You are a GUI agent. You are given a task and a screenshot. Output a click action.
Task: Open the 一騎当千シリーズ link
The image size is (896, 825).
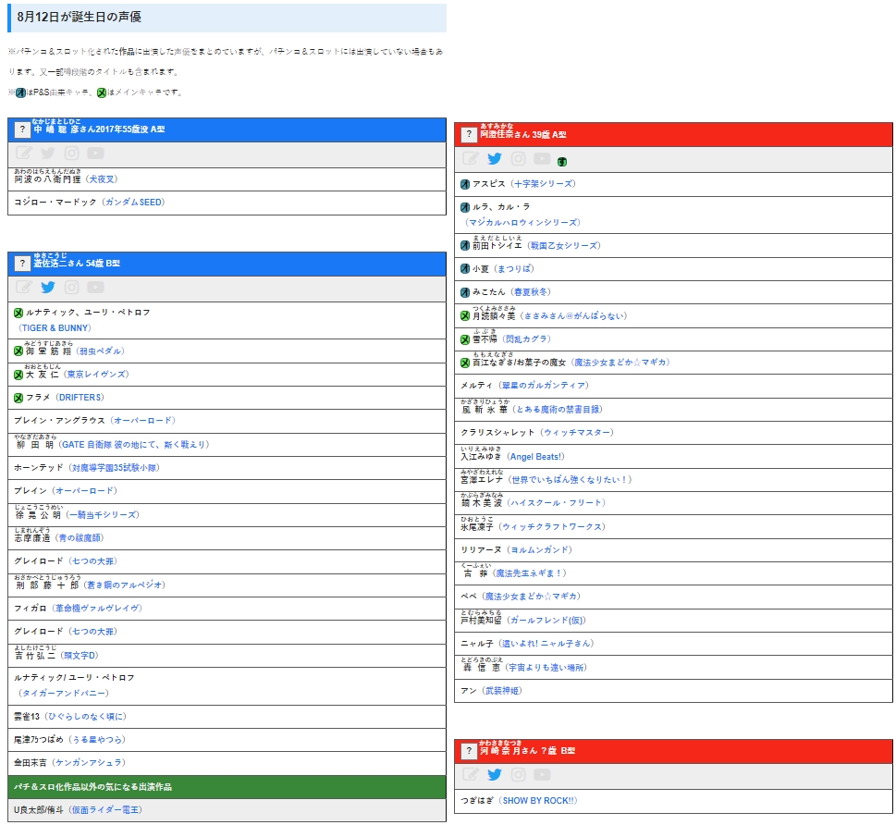point(103,515)
